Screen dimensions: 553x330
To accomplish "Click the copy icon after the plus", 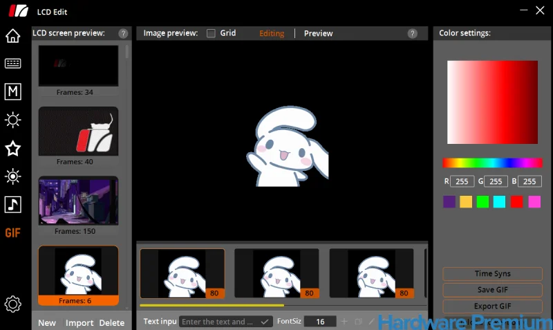I will click(x=358, y=322).
